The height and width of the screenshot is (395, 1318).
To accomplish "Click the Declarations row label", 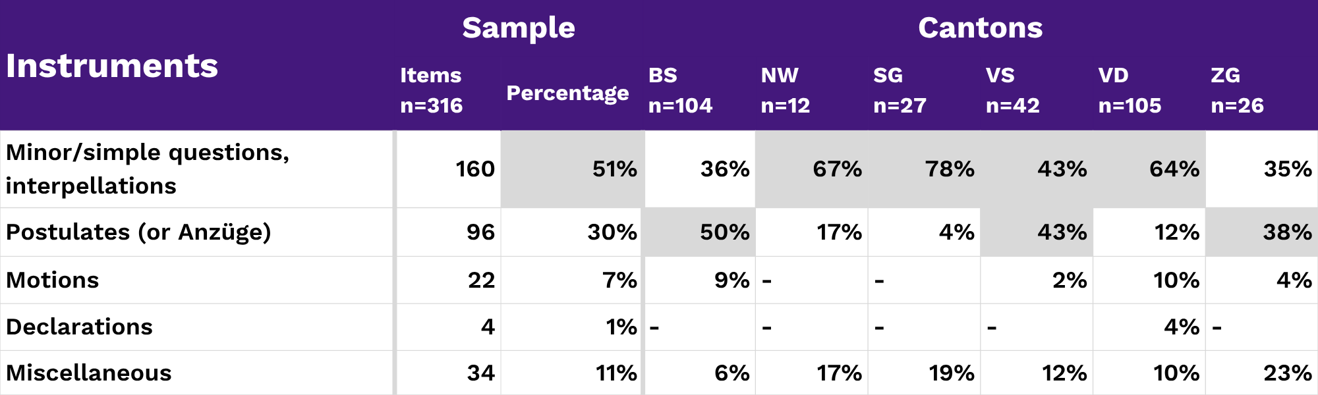I will [79, 327].
